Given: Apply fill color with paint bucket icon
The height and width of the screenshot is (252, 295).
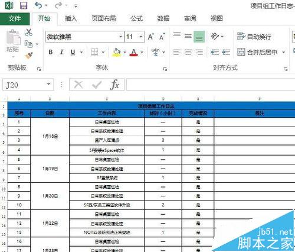Looking at the screenshot, I should tap(116, 52).
